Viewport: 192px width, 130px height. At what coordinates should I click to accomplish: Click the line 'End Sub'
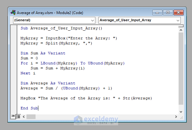(x=29, y=108)
